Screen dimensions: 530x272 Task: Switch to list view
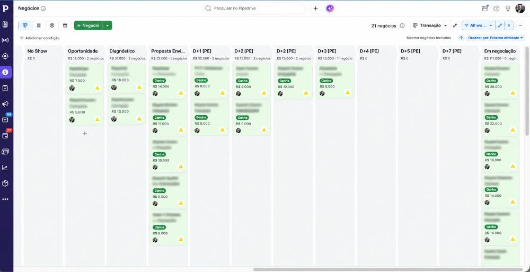click(39, 25)
